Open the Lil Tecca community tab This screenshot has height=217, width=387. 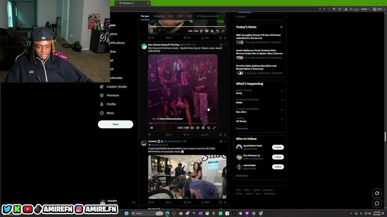[x=208, y=16]
